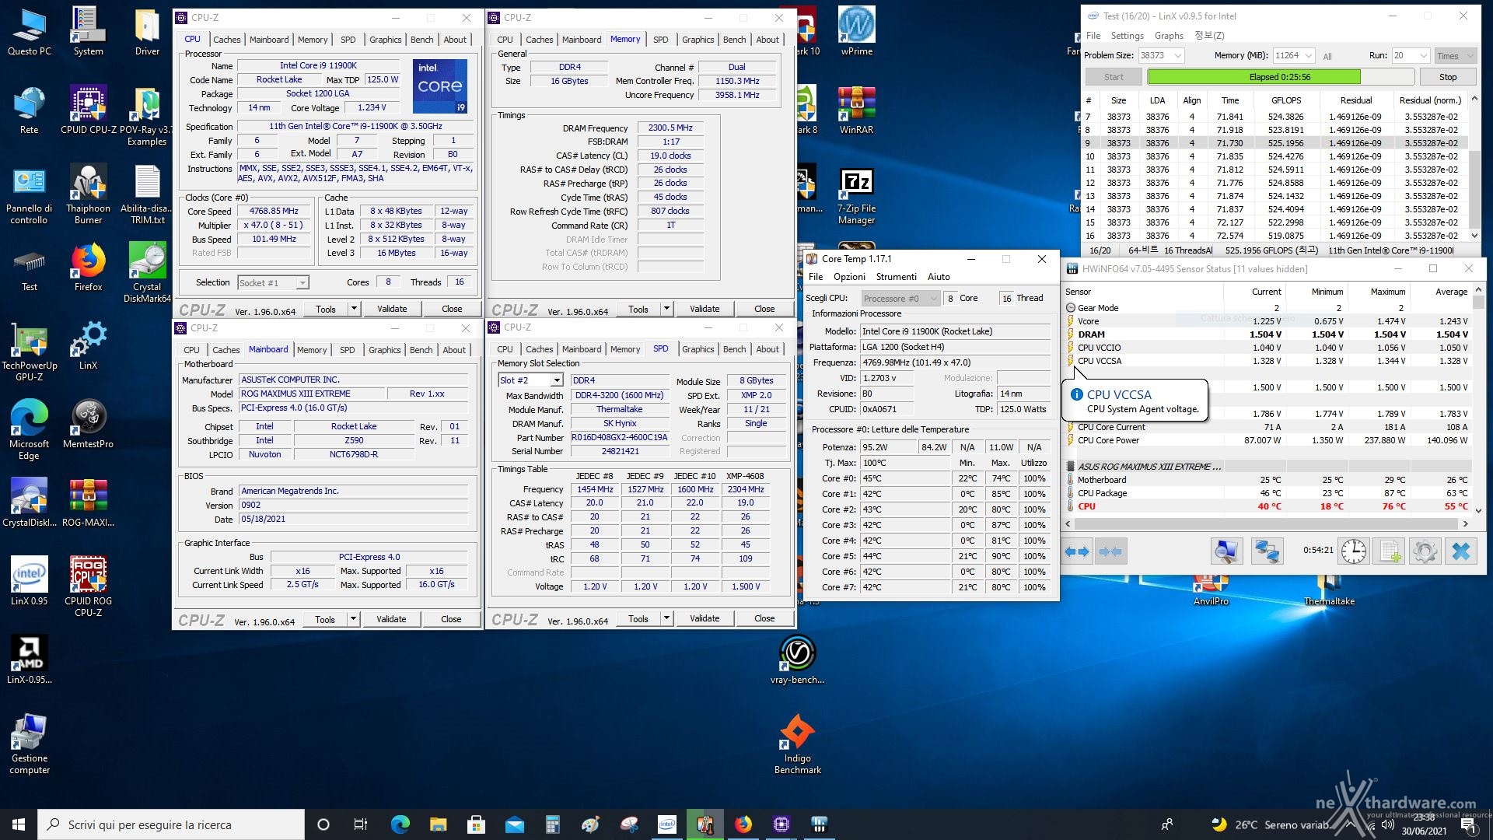Click HWiNFO64 remote network monitors icon
1493x840 pixels.
click(x=1267, y=551)
